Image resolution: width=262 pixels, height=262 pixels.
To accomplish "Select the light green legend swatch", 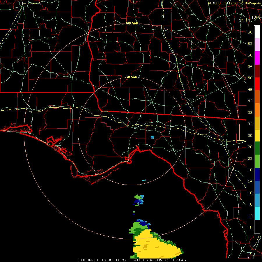I will click(x=257, y=161).
